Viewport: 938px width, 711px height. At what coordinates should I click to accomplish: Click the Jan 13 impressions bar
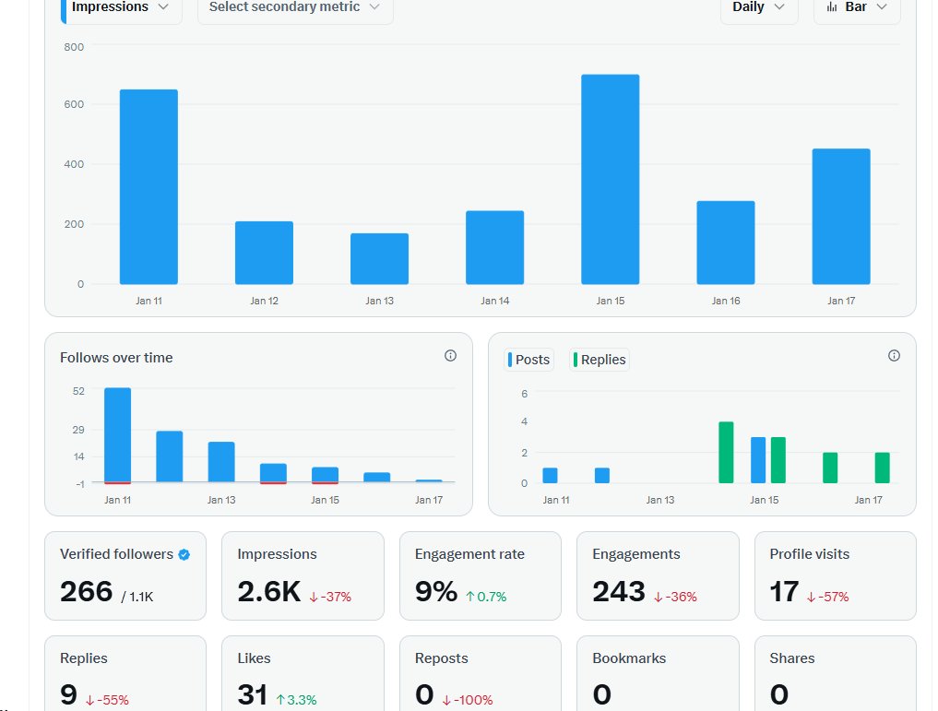click(379, 258)
